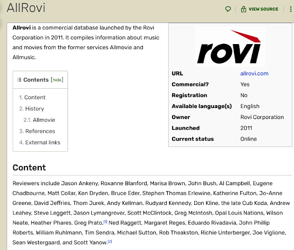Click the Rovi Corporation owner value
The height and width of the screenshot is (250, 294).
[262, 117]
